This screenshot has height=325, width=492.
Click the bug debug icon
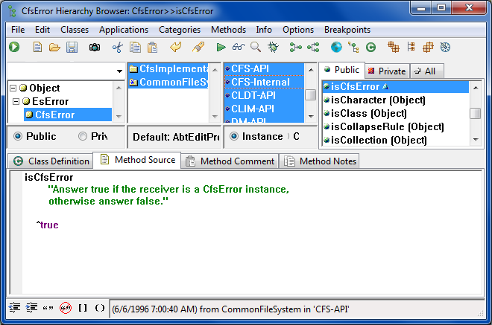pyautogui.click(x=273, y=48)
